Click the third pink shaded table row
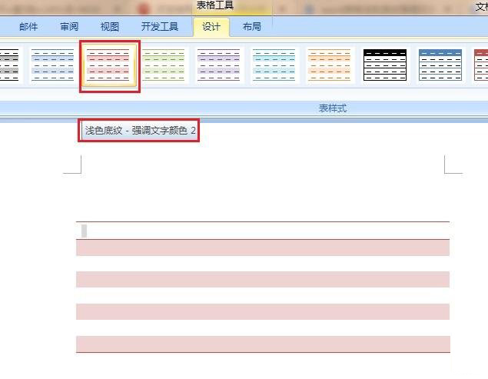The height and width of the screenshot is (379, 488). tap(263, 311)
